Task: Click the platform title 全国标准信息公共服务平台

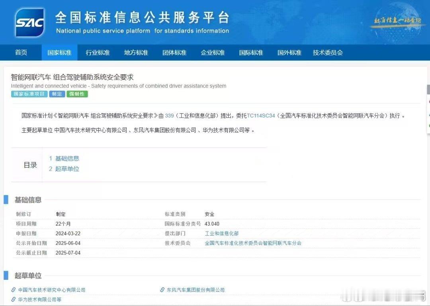Action: coord(142,18)
